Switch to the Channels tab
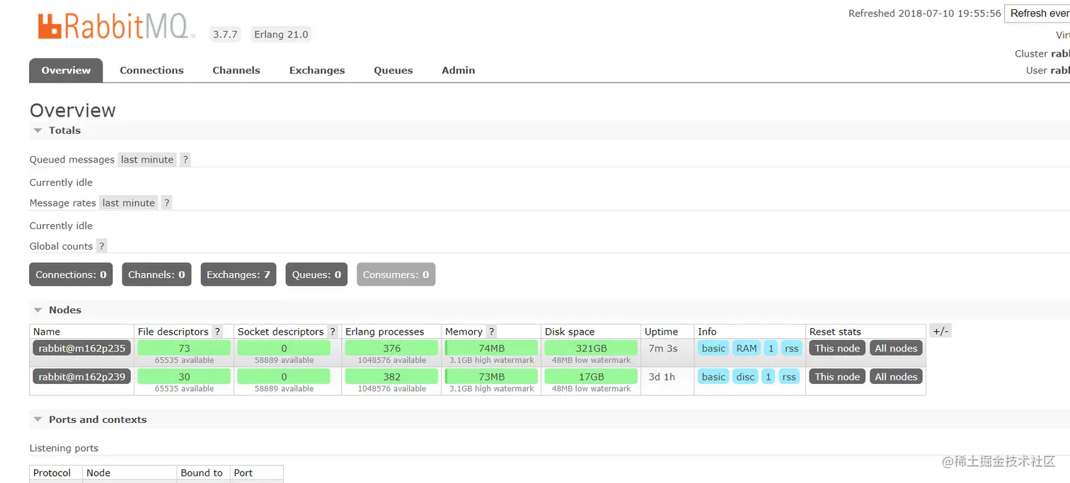The width and height of the screenshot is (1070, 483). click(x=236, y=70)
